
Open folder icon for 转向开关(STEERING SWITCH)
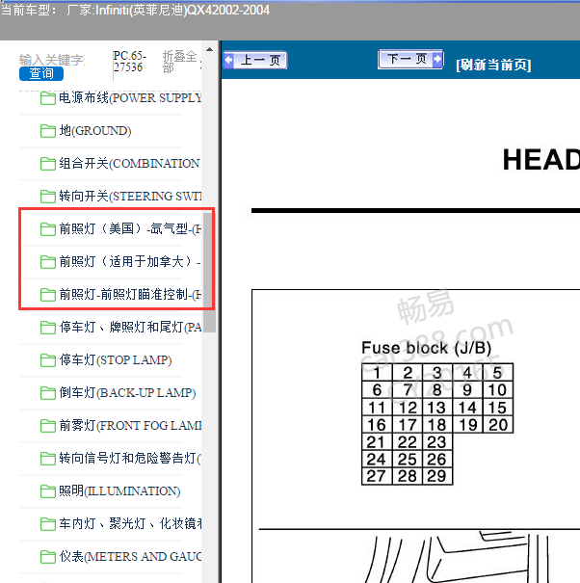(x=48, y=197)
